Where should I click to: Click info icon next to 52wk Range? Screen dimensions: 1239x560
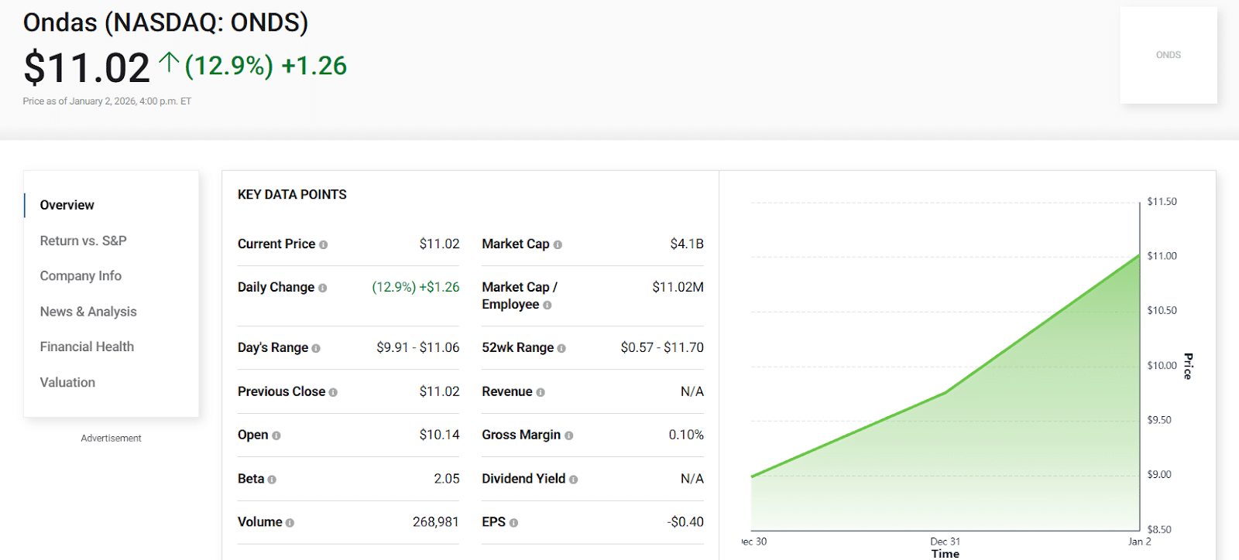tap(561, 348)
